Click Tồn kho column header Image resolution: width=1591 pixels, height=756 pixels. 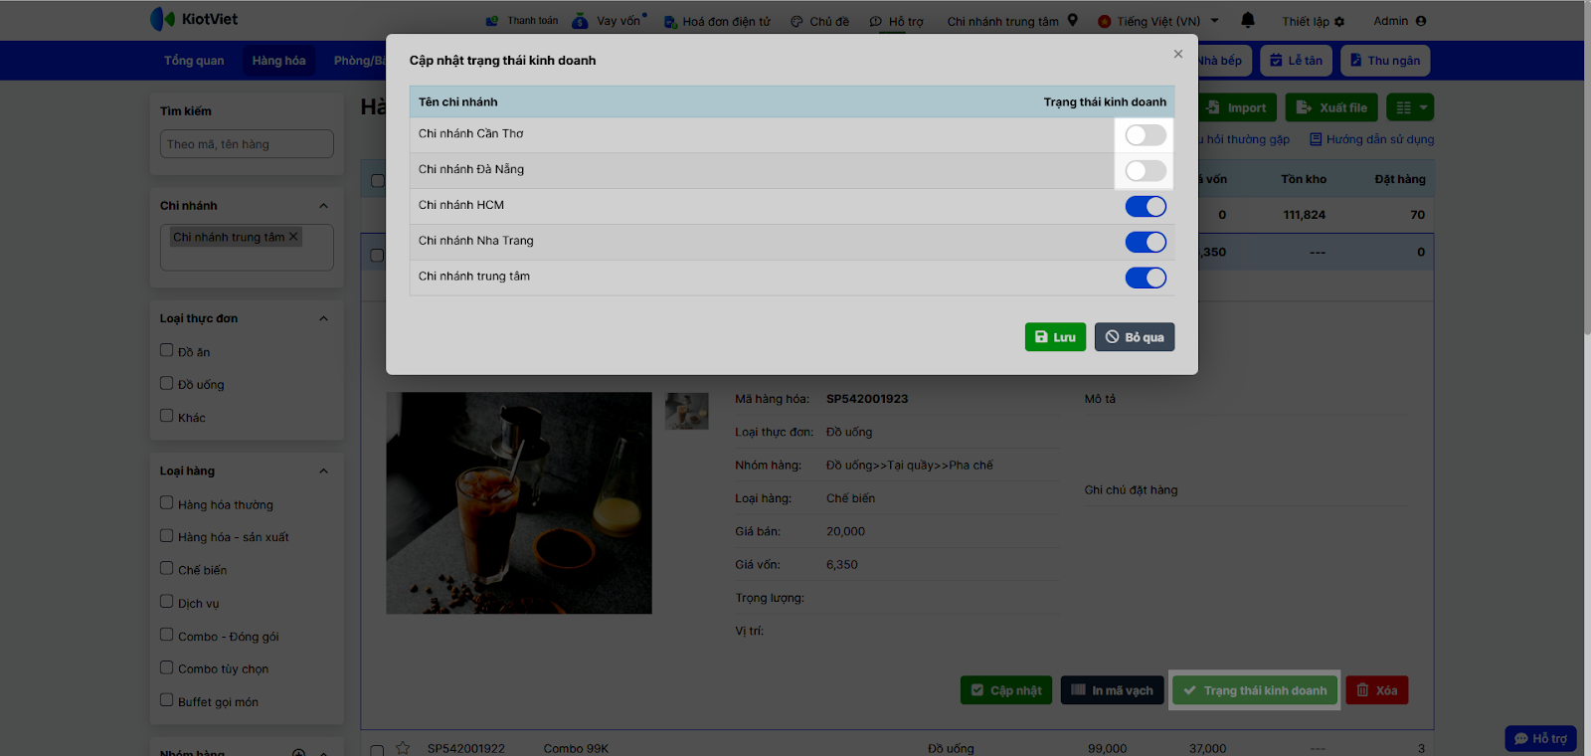coord(1304,179)
